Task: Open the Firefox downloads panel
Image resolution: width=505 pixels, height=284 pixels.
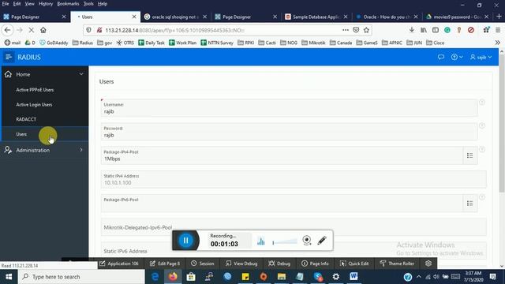Action: pos(412,30)
